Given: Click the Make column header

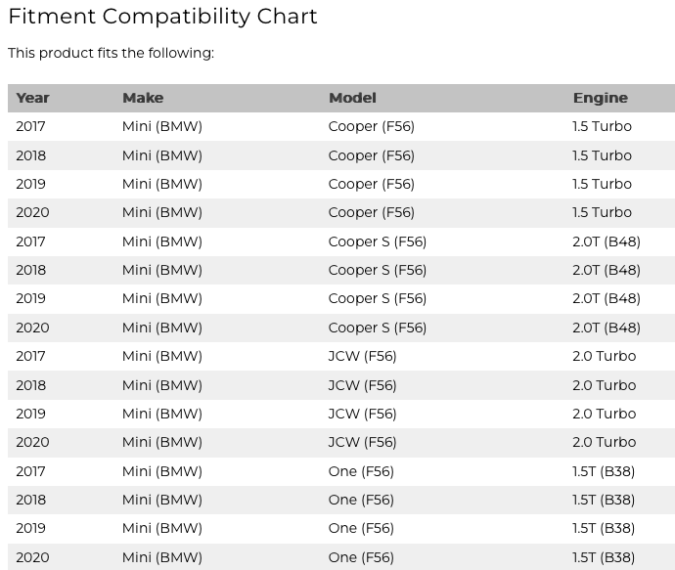Looking at the screenshot, I should coord(143,98).
